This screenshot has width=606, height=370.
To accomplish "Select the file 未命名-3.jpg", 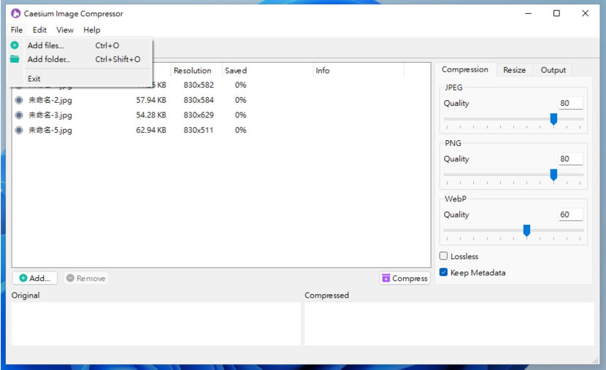I will 50,115.
